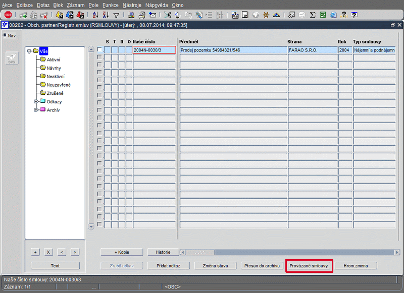404x293 pixels.
Task: Click the single printer icon
Action: pyautogui.click(x=131, y=15)
